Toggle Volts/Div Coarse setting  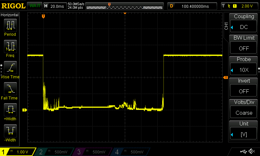click(243, 113)
